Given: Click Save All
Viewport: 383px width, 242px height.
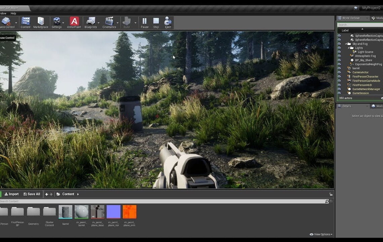Looking at the screenshot, I should pyautogui.click(x=32, y=194).
